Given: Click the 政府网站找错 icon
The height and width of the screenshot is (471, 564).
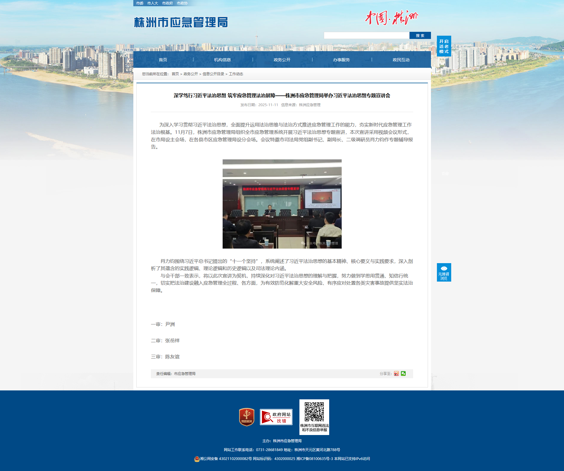Looking at the screenshot, I should [x=276, y=417].
